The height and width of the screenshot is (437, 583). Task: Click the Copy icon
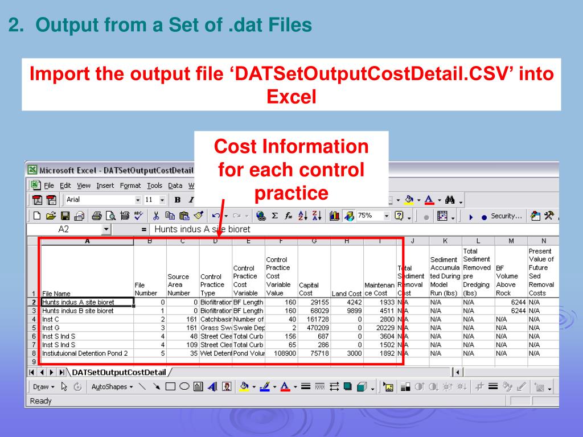coord(170,216)
